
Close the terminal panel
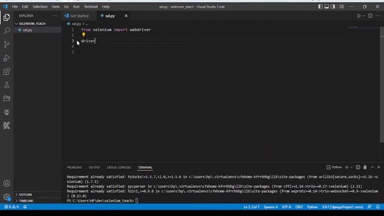(379, 167)
